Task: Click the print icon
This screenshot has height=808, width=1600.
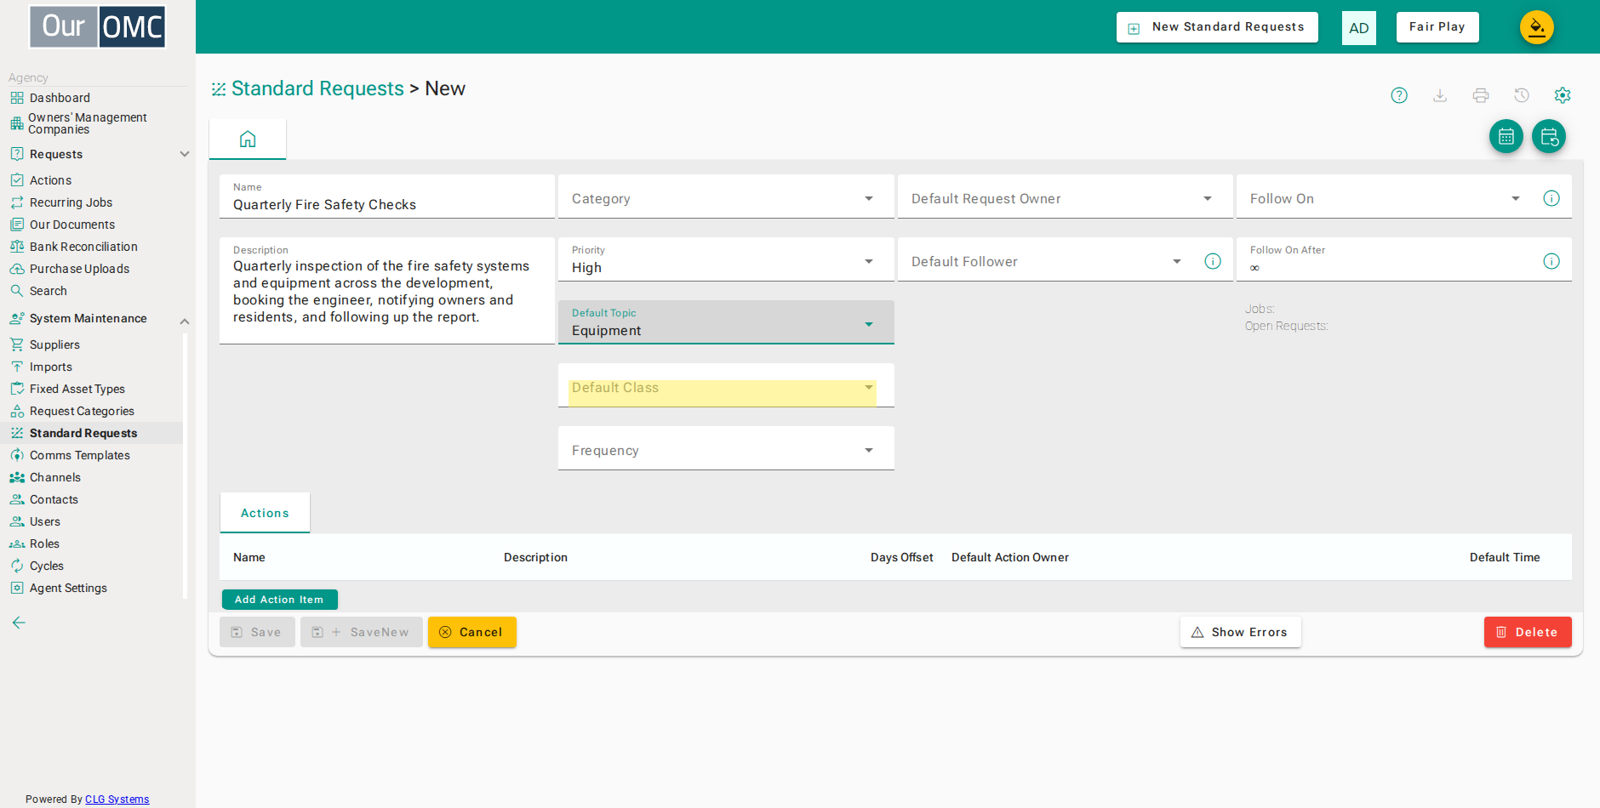Action: pos(1481,95)
